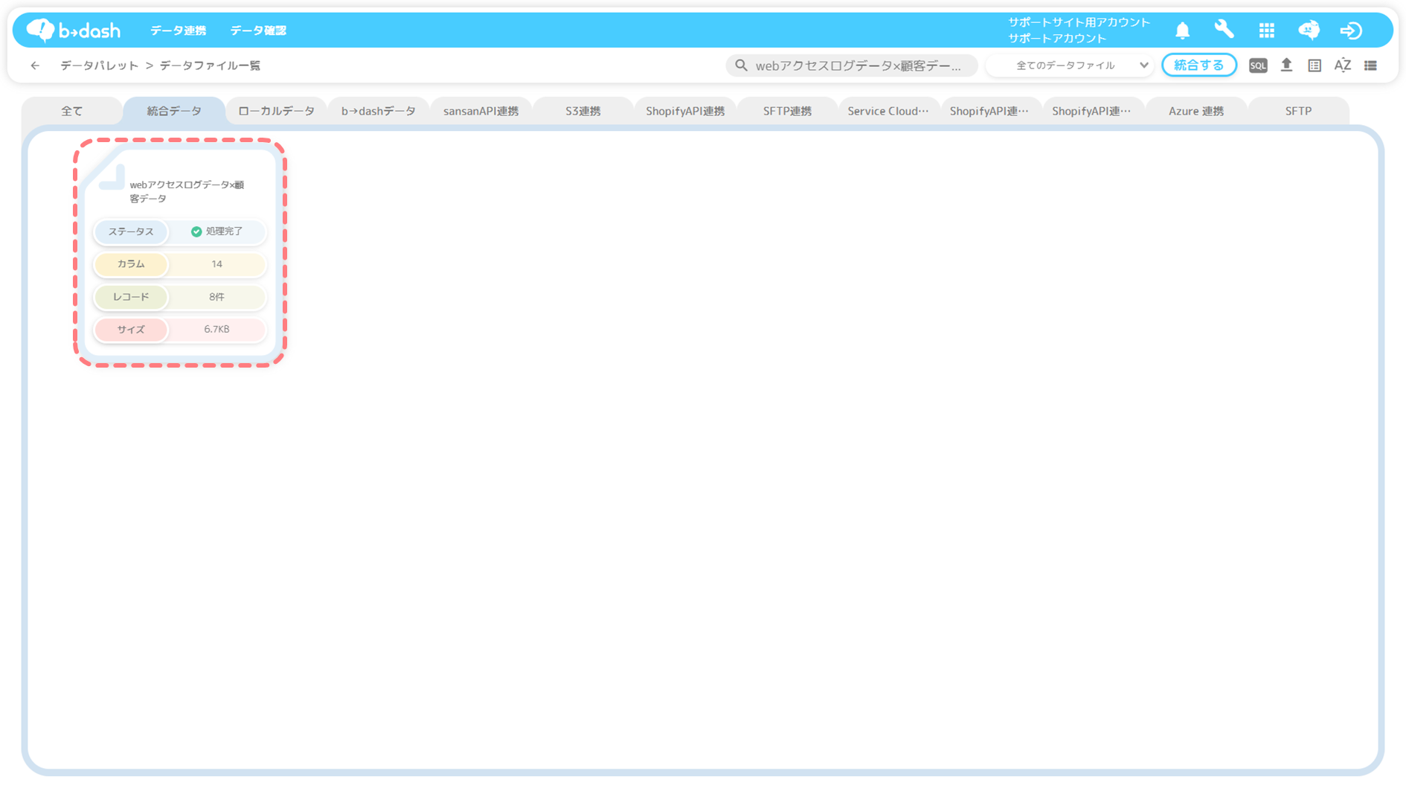Click the サイズ label
1406x791 pixels.
coord(131,329)
